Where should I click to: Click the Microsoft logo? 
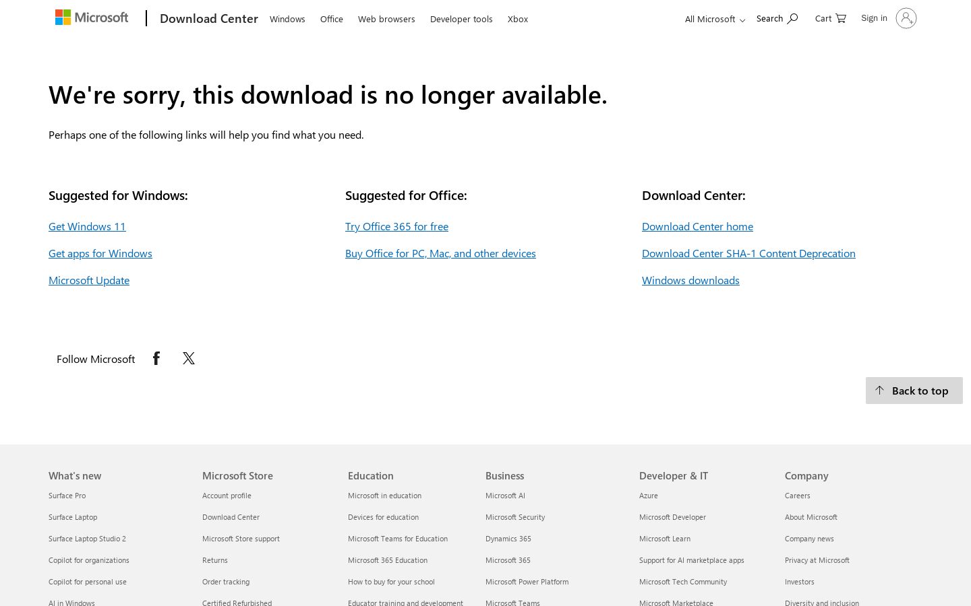(92, 18)
